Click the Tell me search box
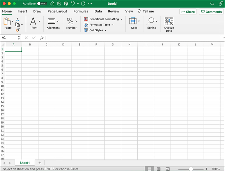The width and height of the screenshot is (225, 171). tap(146, 11)
